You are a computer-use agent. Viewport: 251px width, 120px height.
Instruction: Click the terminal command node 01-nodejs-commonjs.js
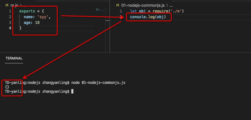point(98,83)
